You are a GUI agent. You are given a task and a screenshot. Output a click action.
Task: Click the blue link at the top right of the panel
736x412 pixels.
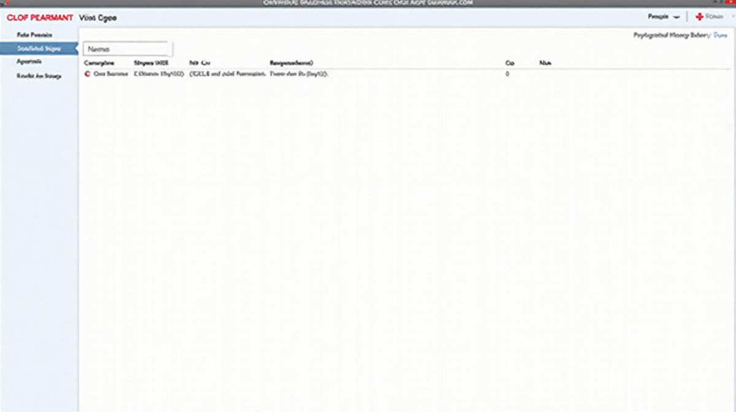pos(719,36)
